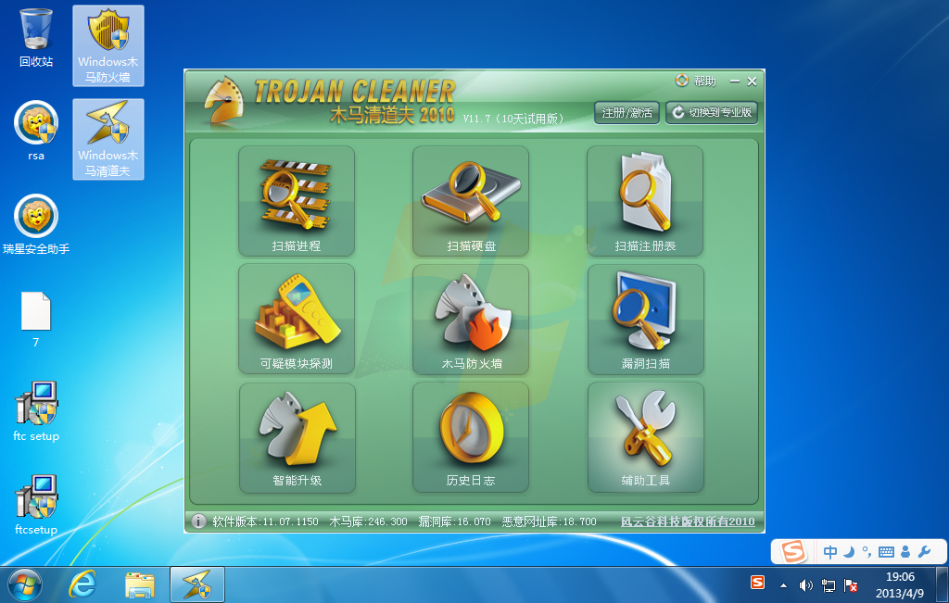Select the rsa desktop icon
This screenshot has width=949, height=603.
pyautogui.click(x=36, y=131)
